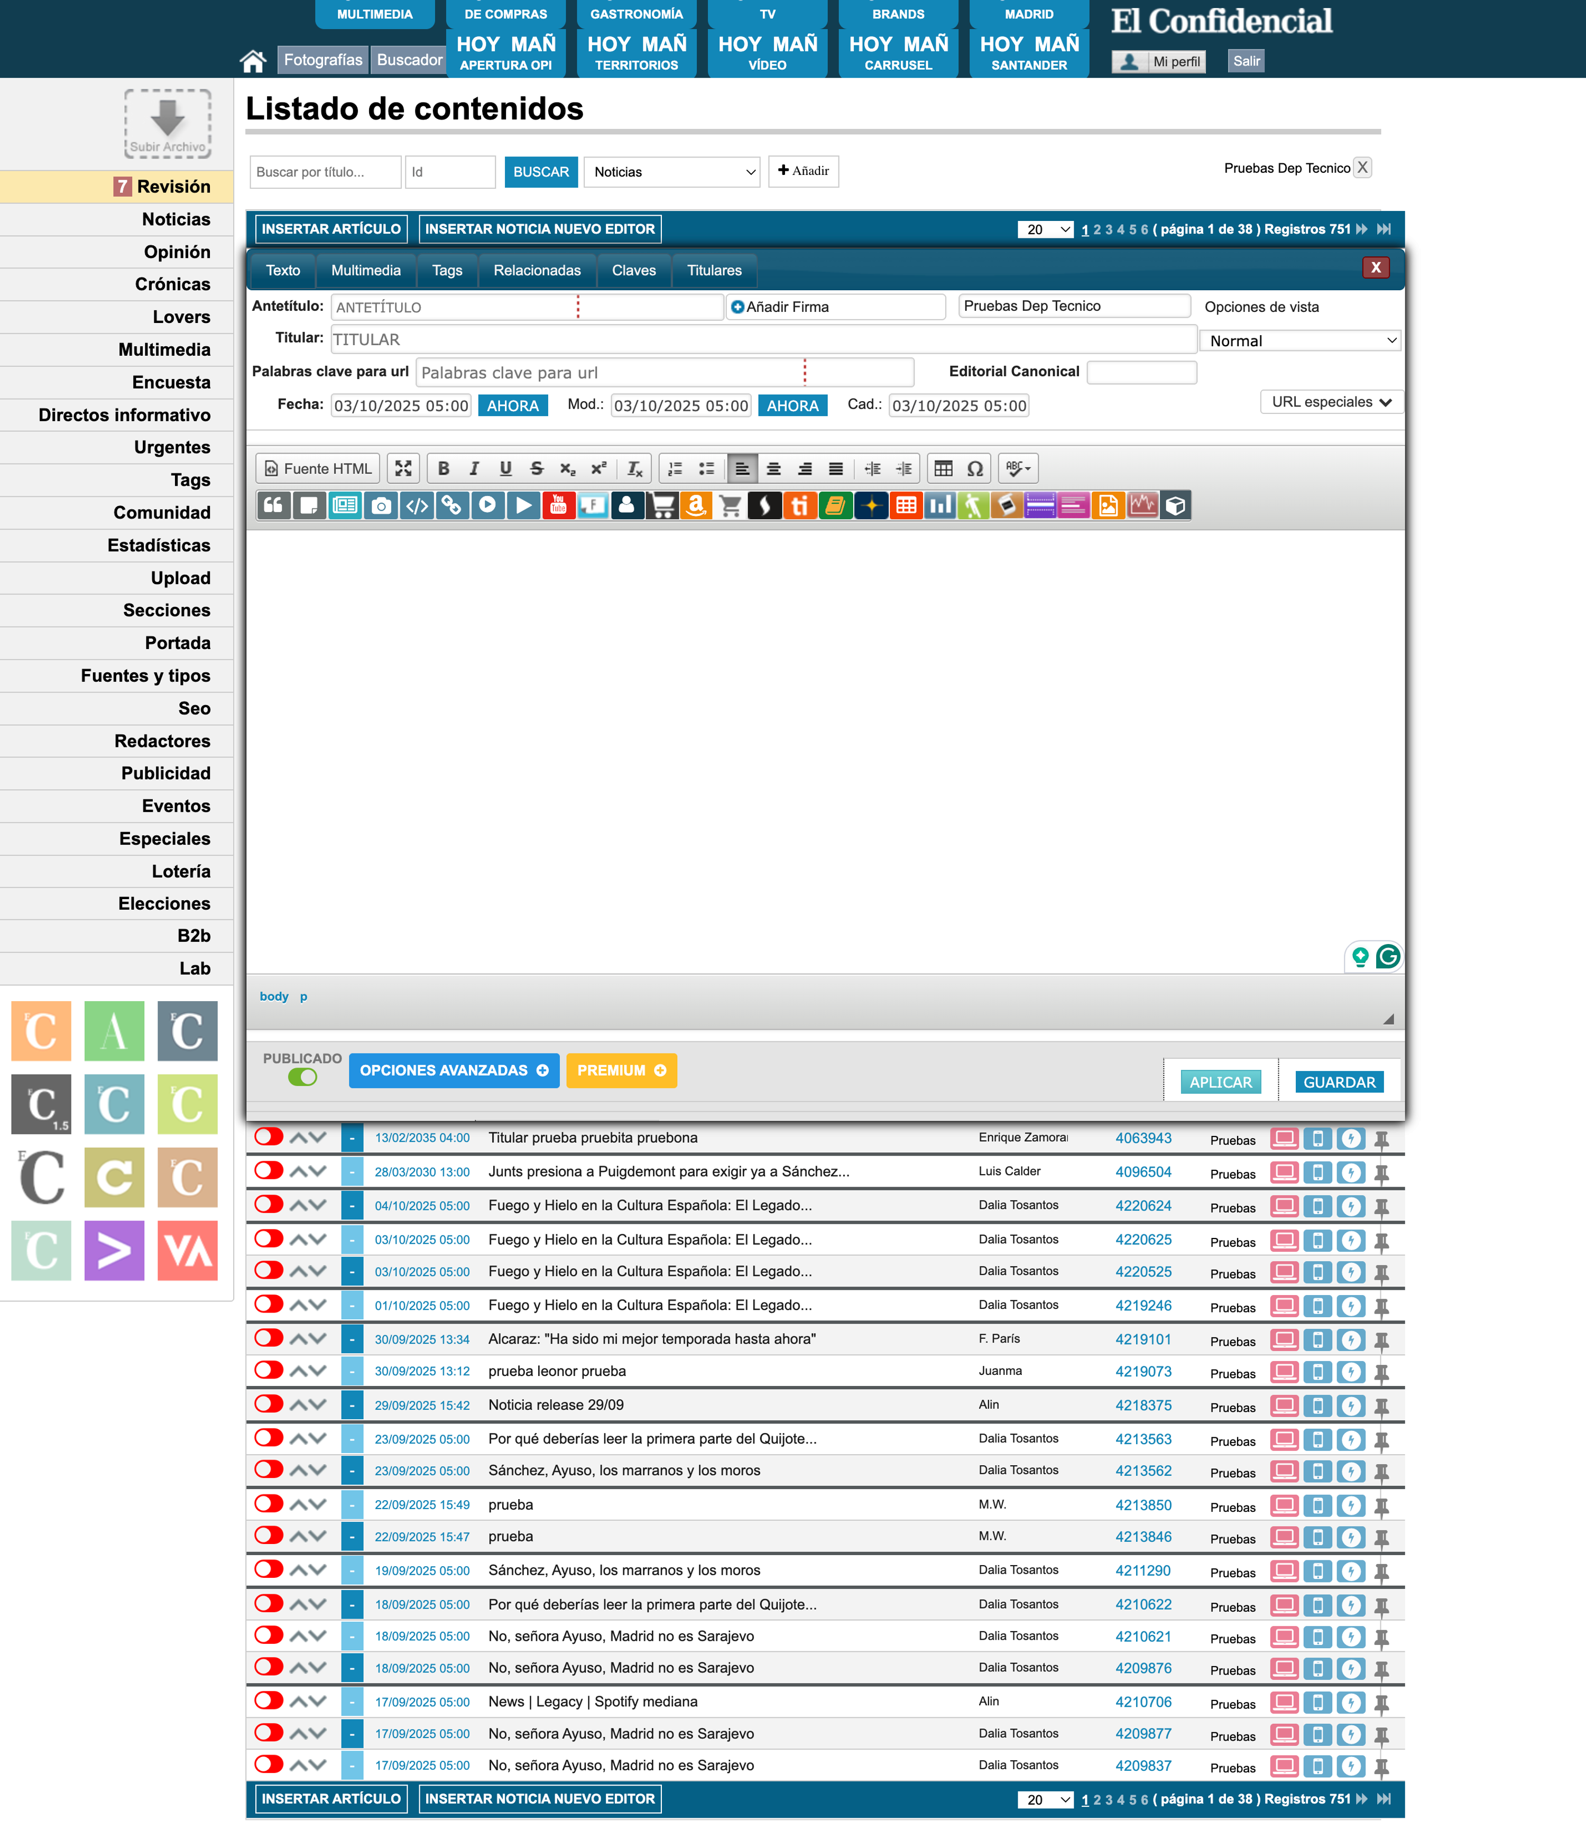Image resolution: width=1586 pixels, height=1821 pixels.
Task: Toggle publish switch for 'Noticia release 29/09'
Action: coord(268,1404)
